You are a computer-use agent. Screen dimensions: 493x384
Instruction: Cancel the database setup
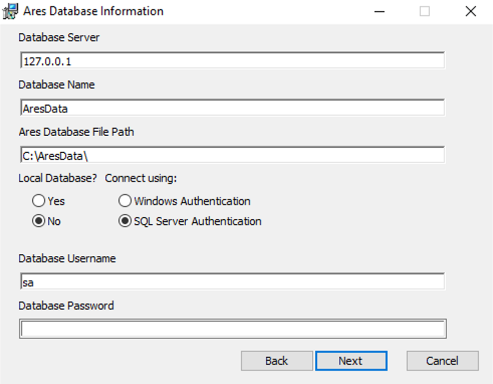pos(442,360)
